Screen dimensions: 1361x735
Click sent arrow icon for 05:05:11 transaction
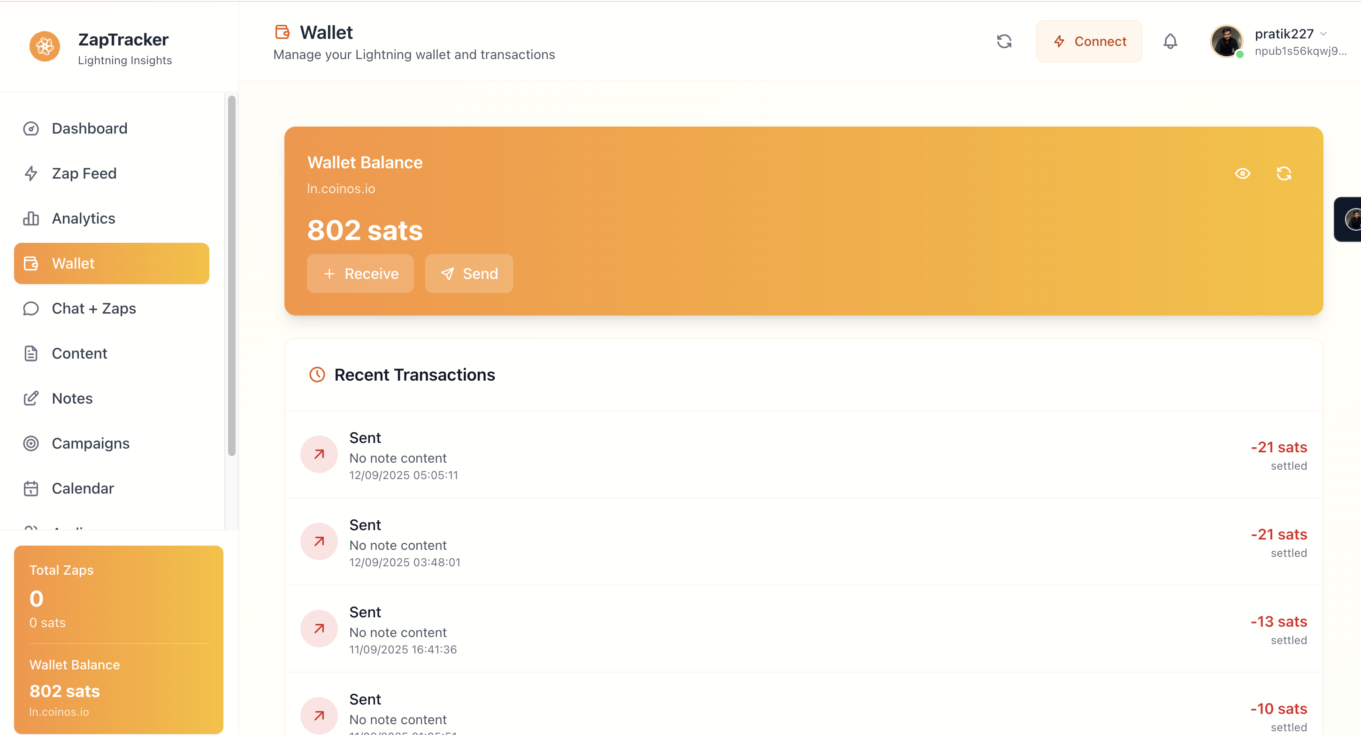pyautogui.click(x=319, y=454)
